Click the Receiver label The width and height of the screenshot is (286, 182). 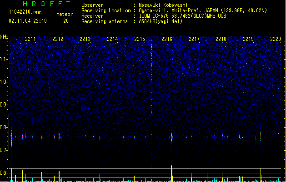point(92,16)
